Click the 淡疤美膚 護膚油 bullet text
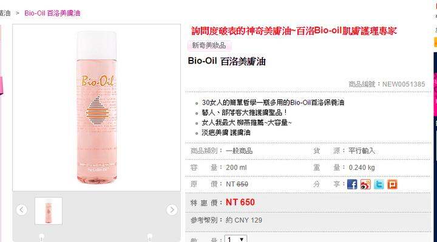 (x=226, y=132)
